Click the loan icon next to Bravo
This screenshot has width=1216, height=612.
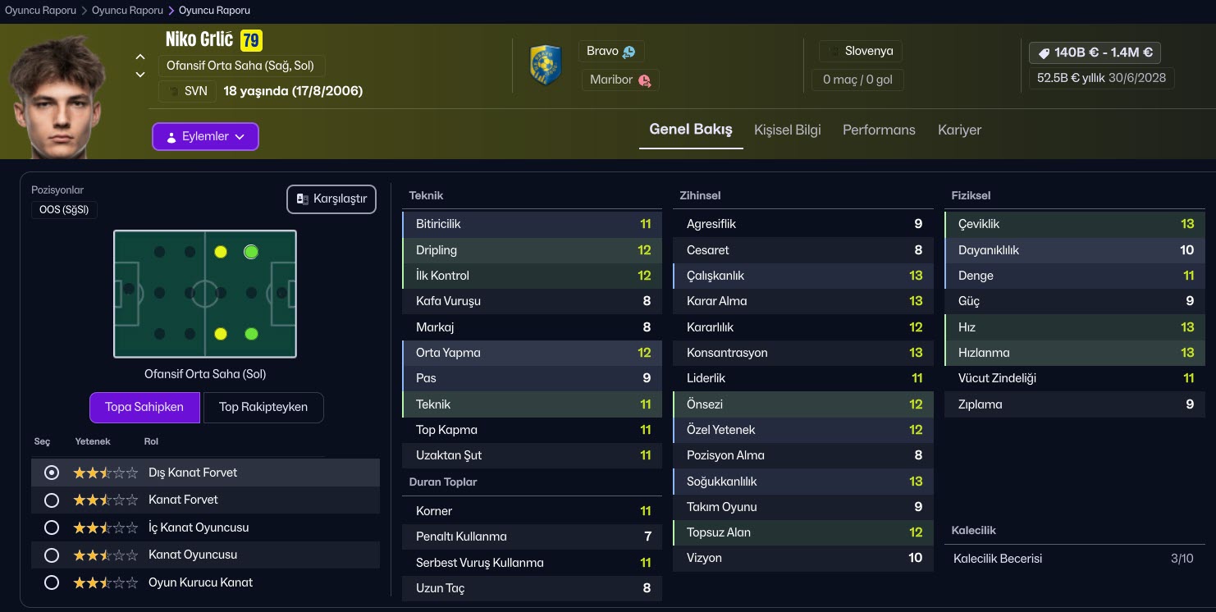click(x=629, y=52)
